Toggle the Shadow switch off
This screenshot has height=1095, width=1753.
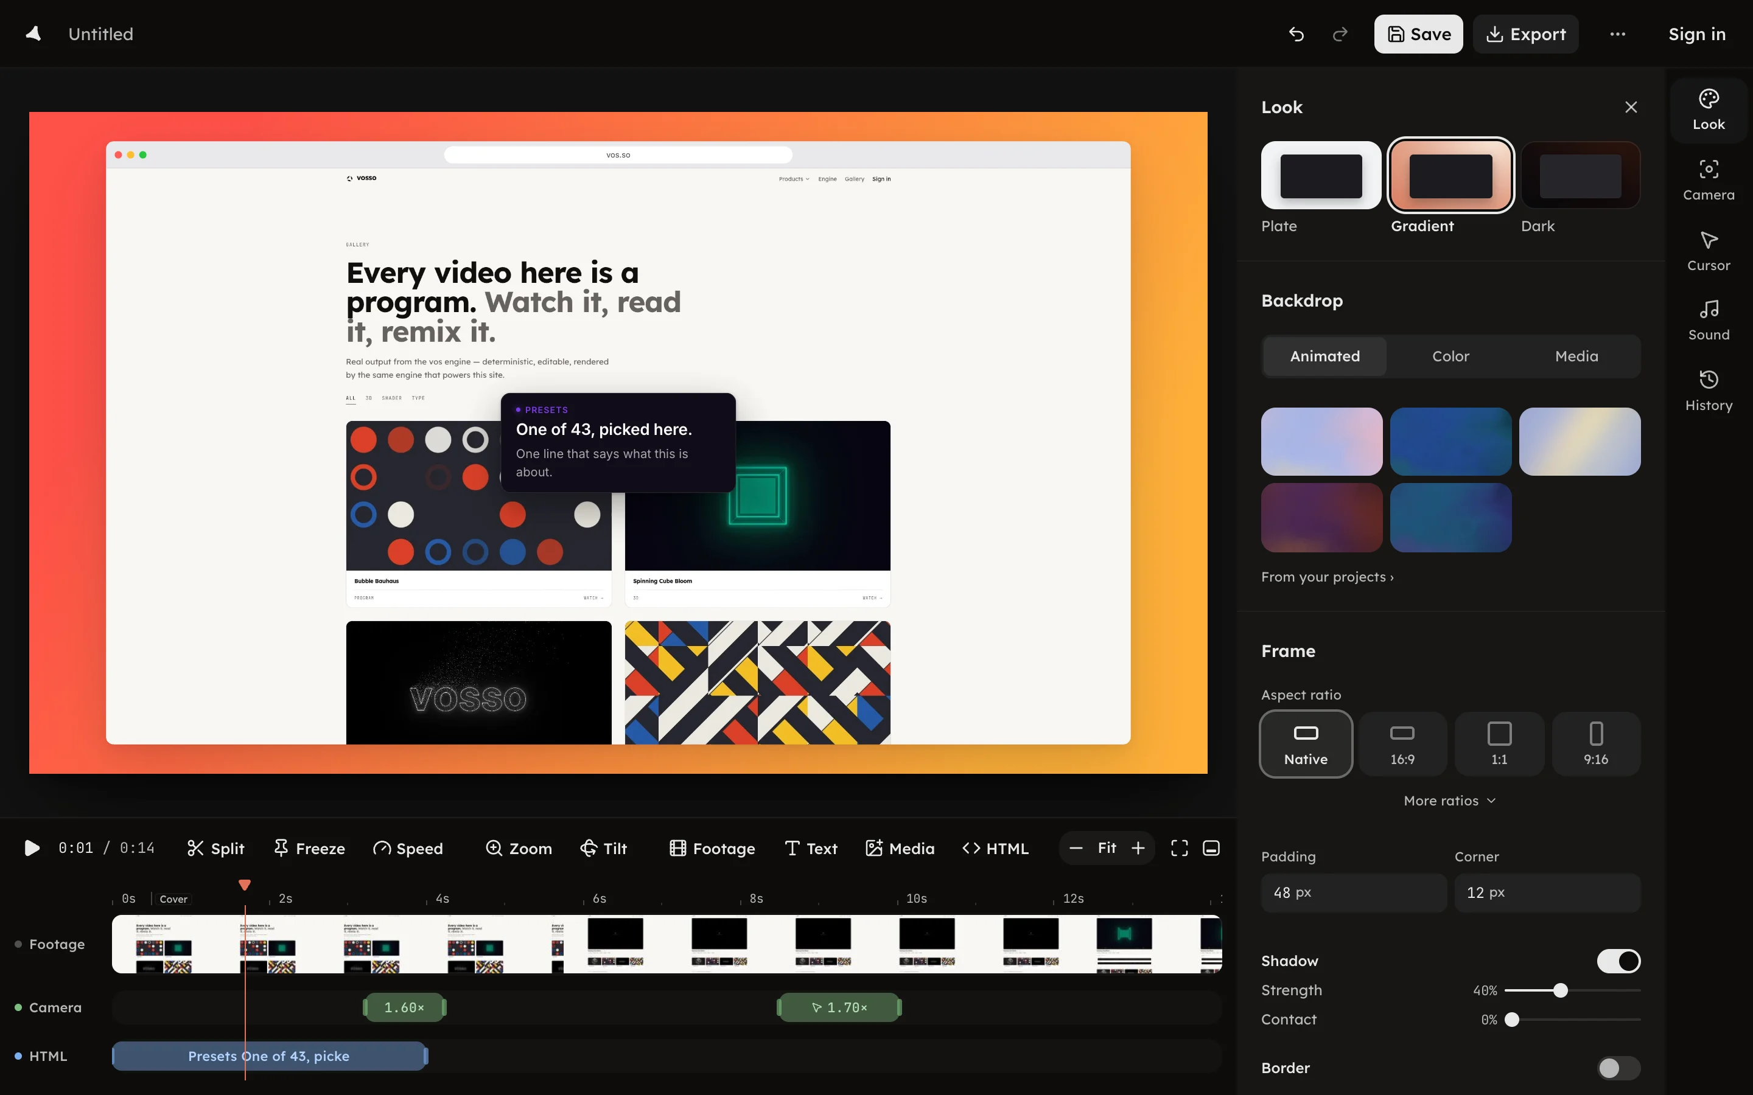coord(1618,961)
